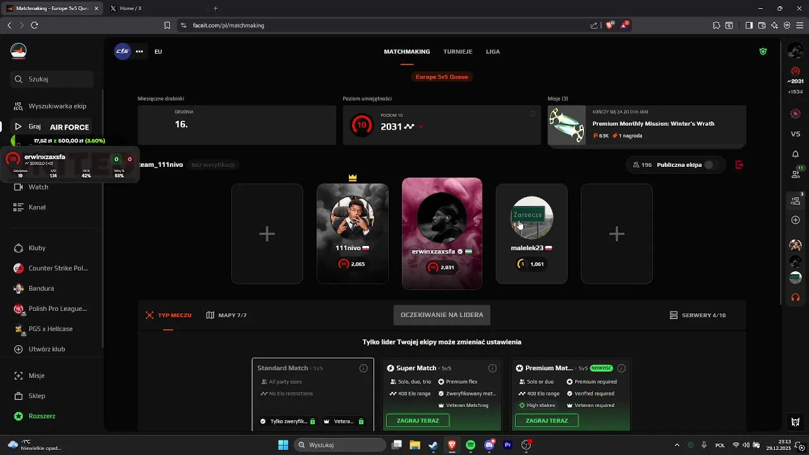
Task: Open Polish Pro League club
Action: pos(52,308)
